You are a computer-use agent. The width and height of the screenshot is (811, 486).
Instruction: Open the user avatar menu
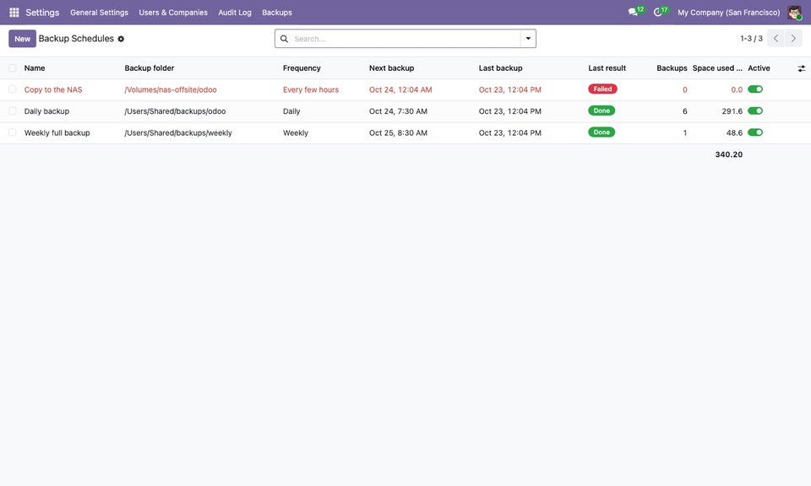[x=794, y=13]
